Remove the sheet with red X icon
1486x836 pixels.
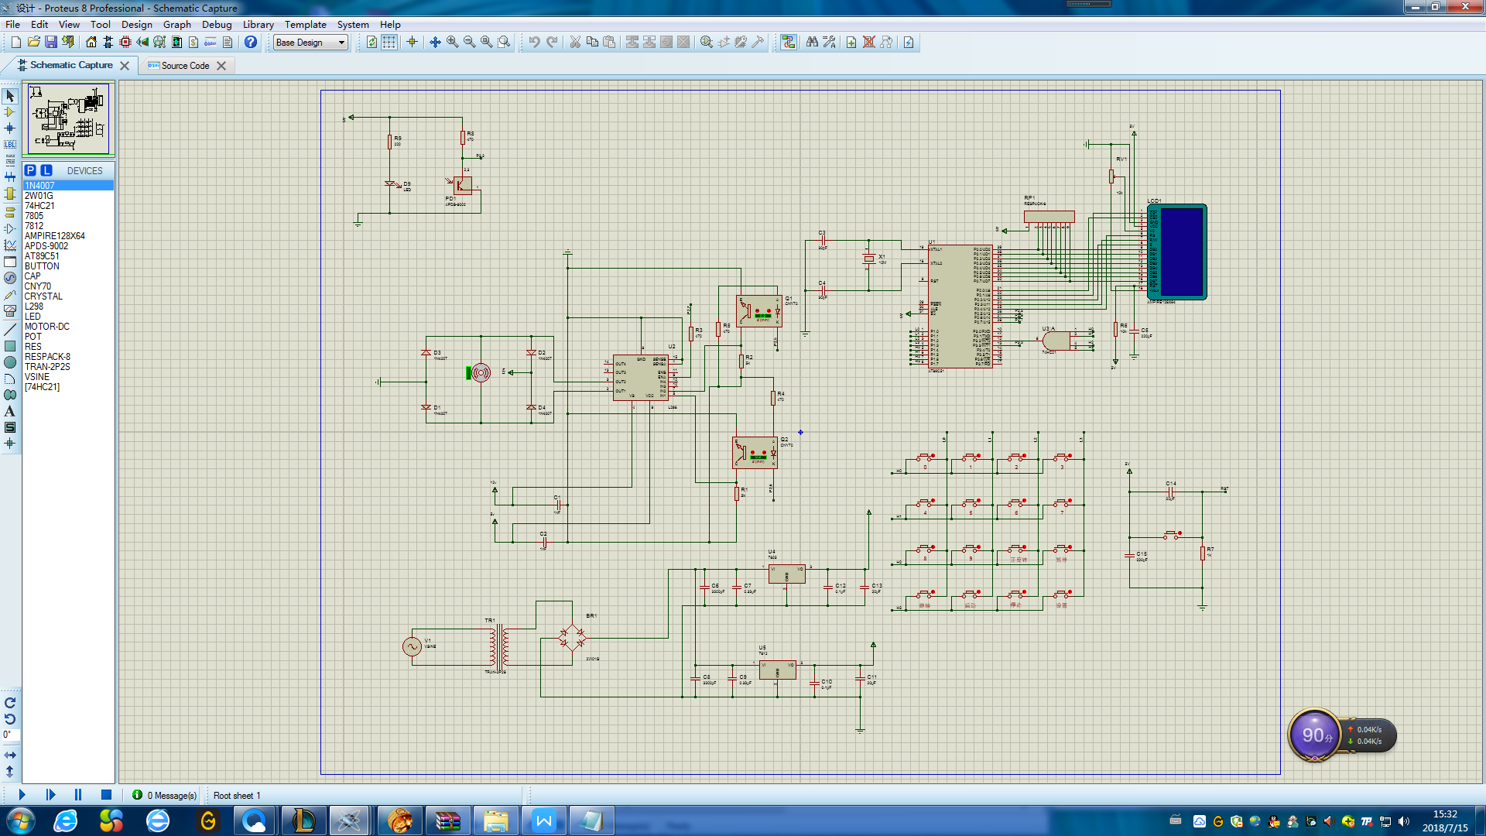pos(869,43)
